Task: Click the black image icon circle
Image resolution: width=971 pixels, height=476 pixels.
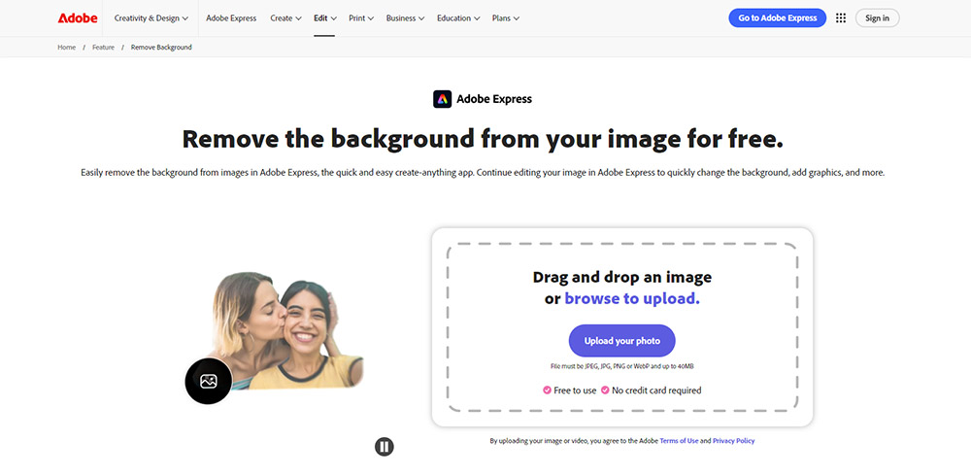Action: [209, 381]
